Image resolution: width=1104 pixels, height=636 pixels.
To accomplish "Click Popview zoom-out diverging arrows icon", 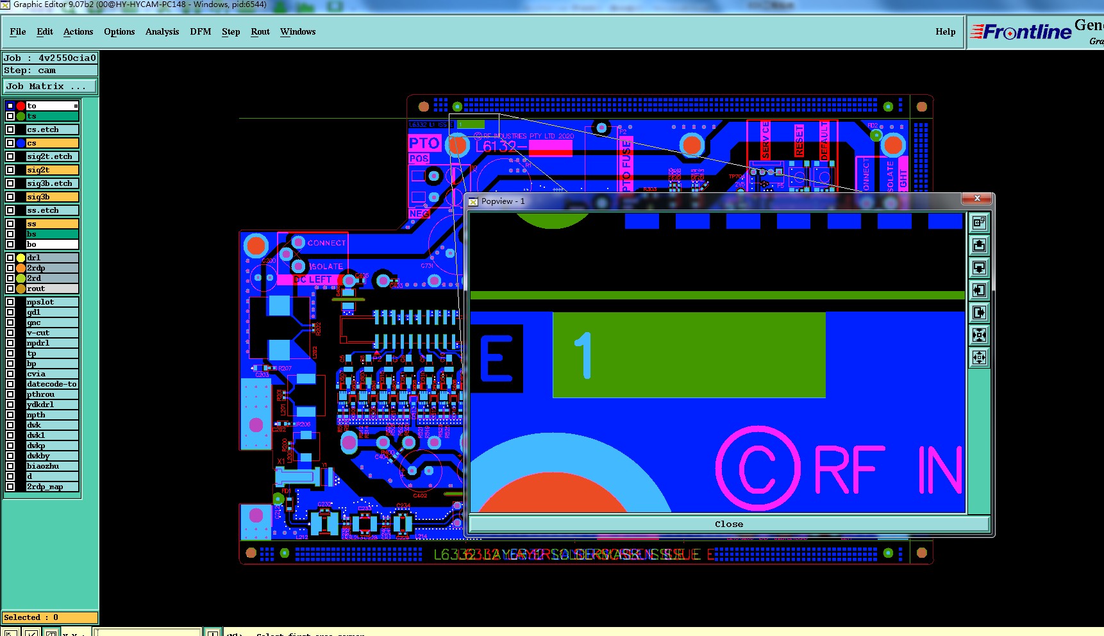I will pyautogui.click(x=979, y=357).
